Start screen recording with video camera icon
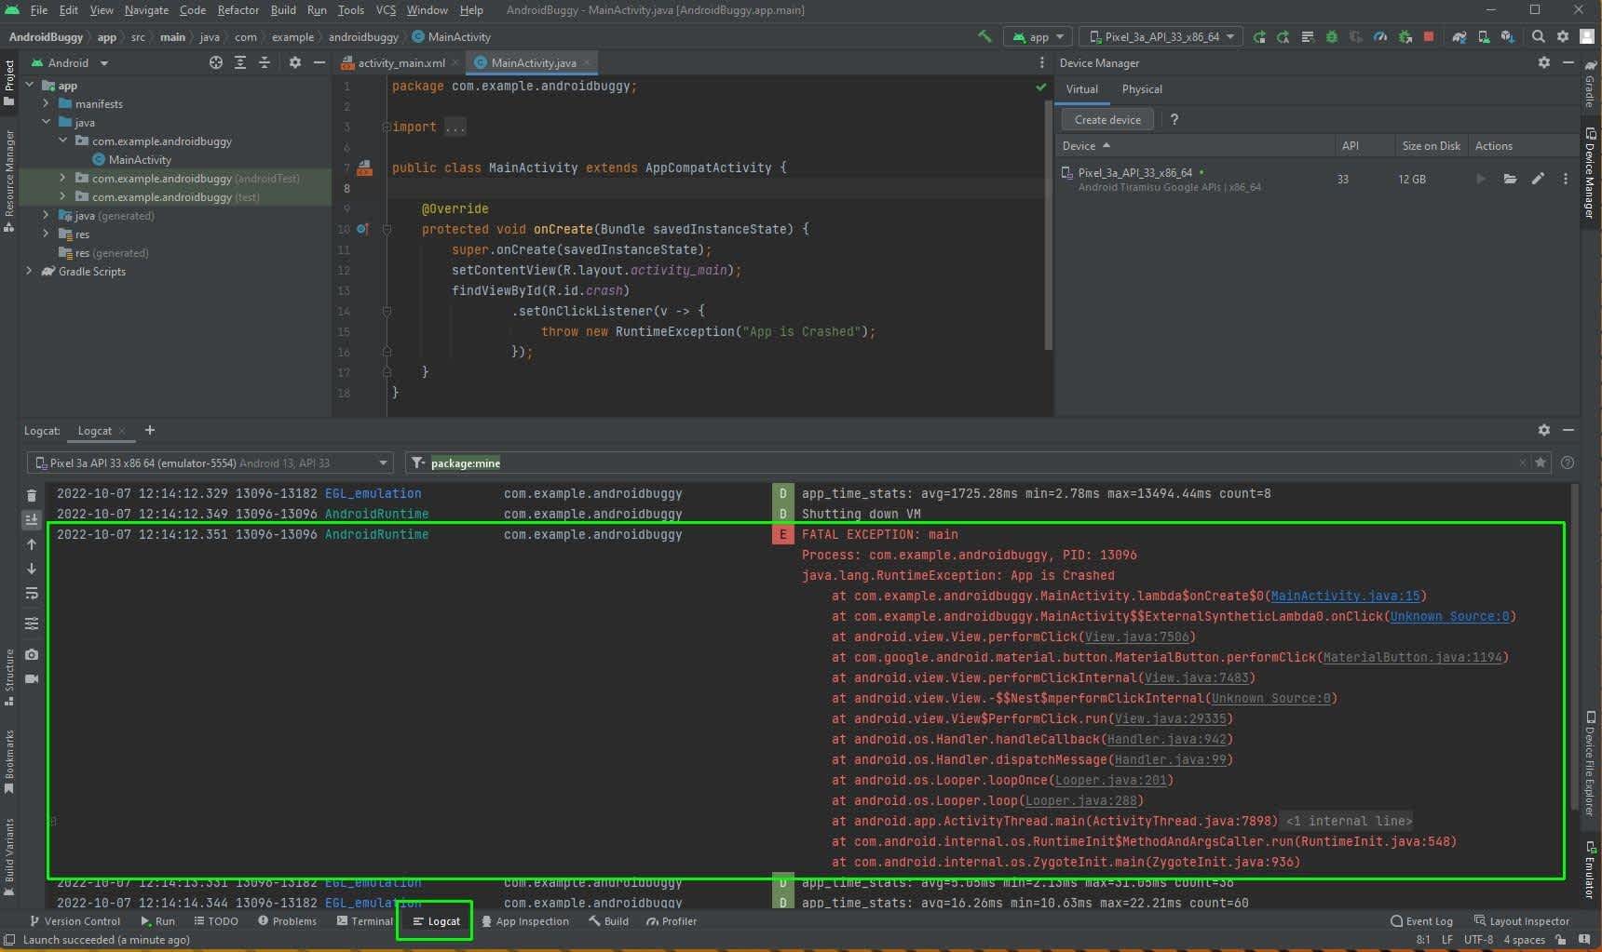The height and width of the screenshot is (952, 1602). [x=32, y=678]
